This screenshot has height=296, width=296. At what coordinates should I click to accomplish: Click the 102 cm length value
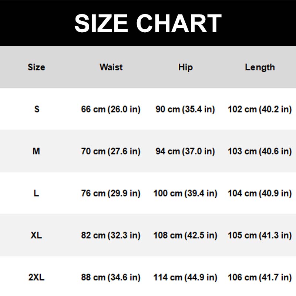click(x=260, y=109)
